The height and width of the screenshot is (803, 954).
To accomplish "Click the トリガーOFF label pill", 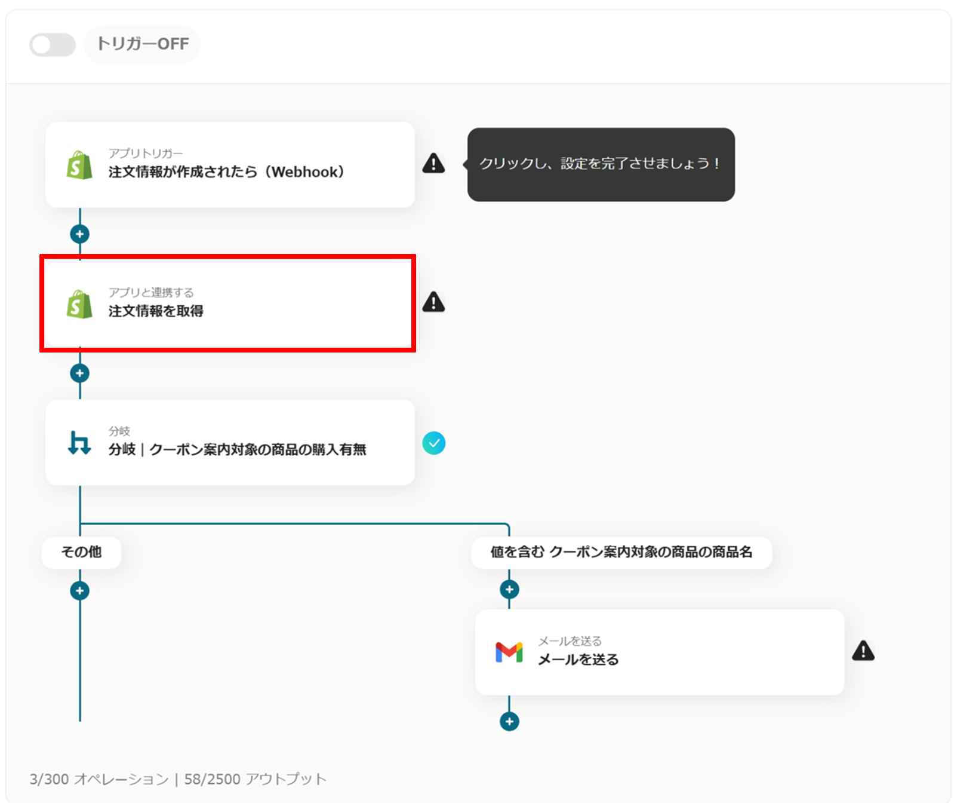I will 142,44.
